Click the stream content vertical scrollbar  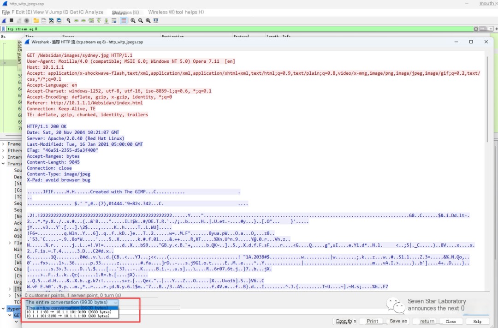pos(487,100)
